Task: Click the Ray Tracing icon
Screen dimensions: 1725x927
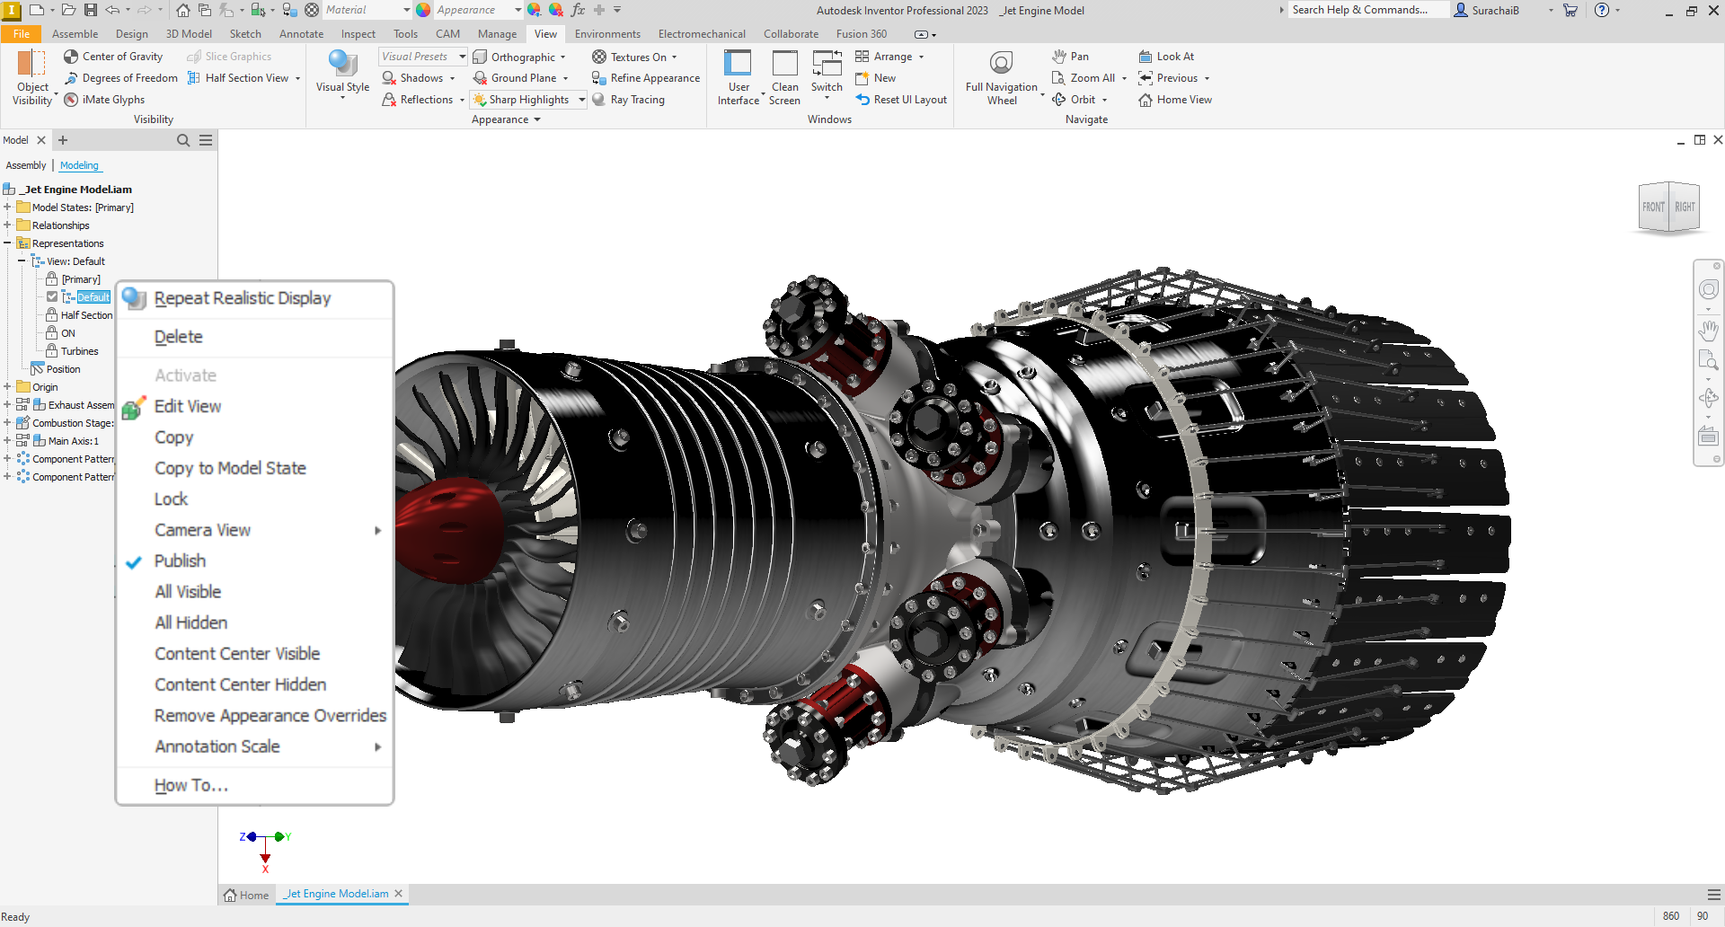Action: 599,100
